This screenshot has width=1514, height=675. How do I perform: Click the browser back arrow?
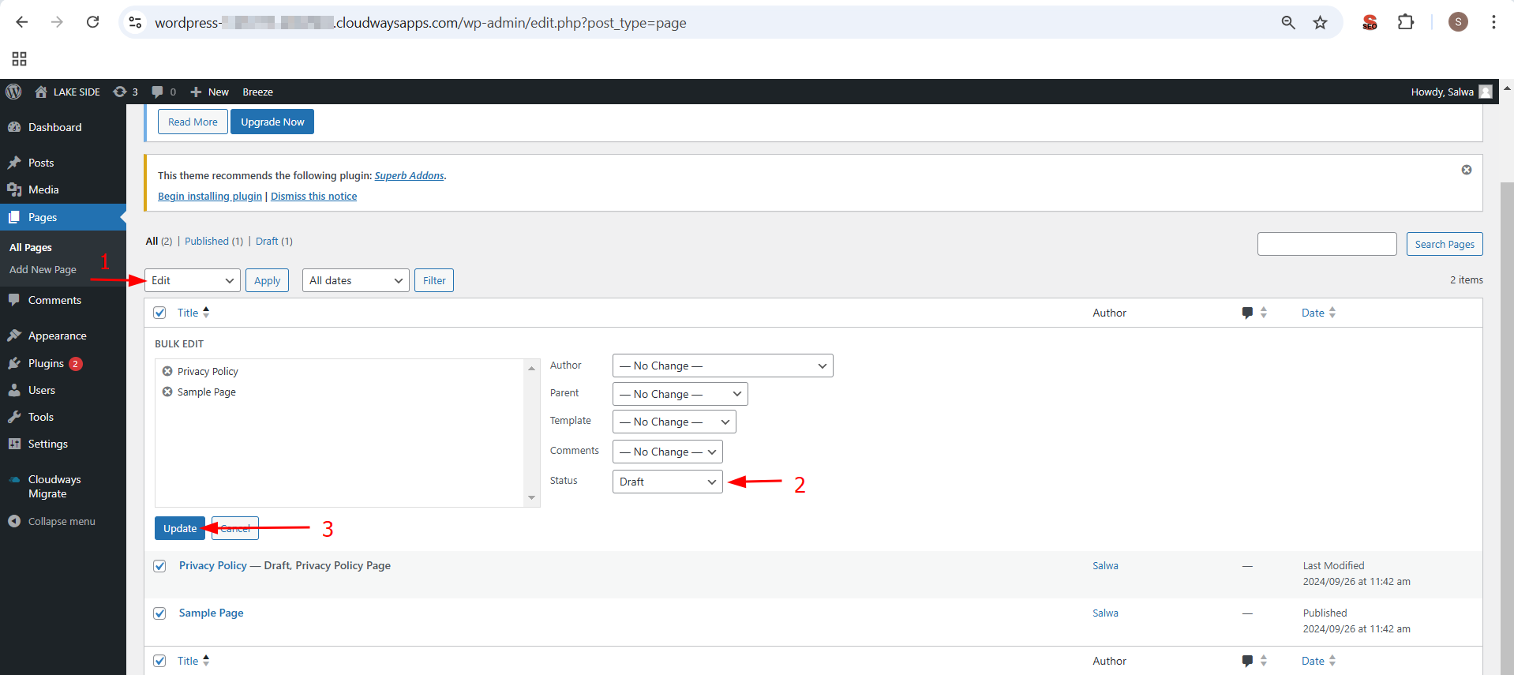21,22
